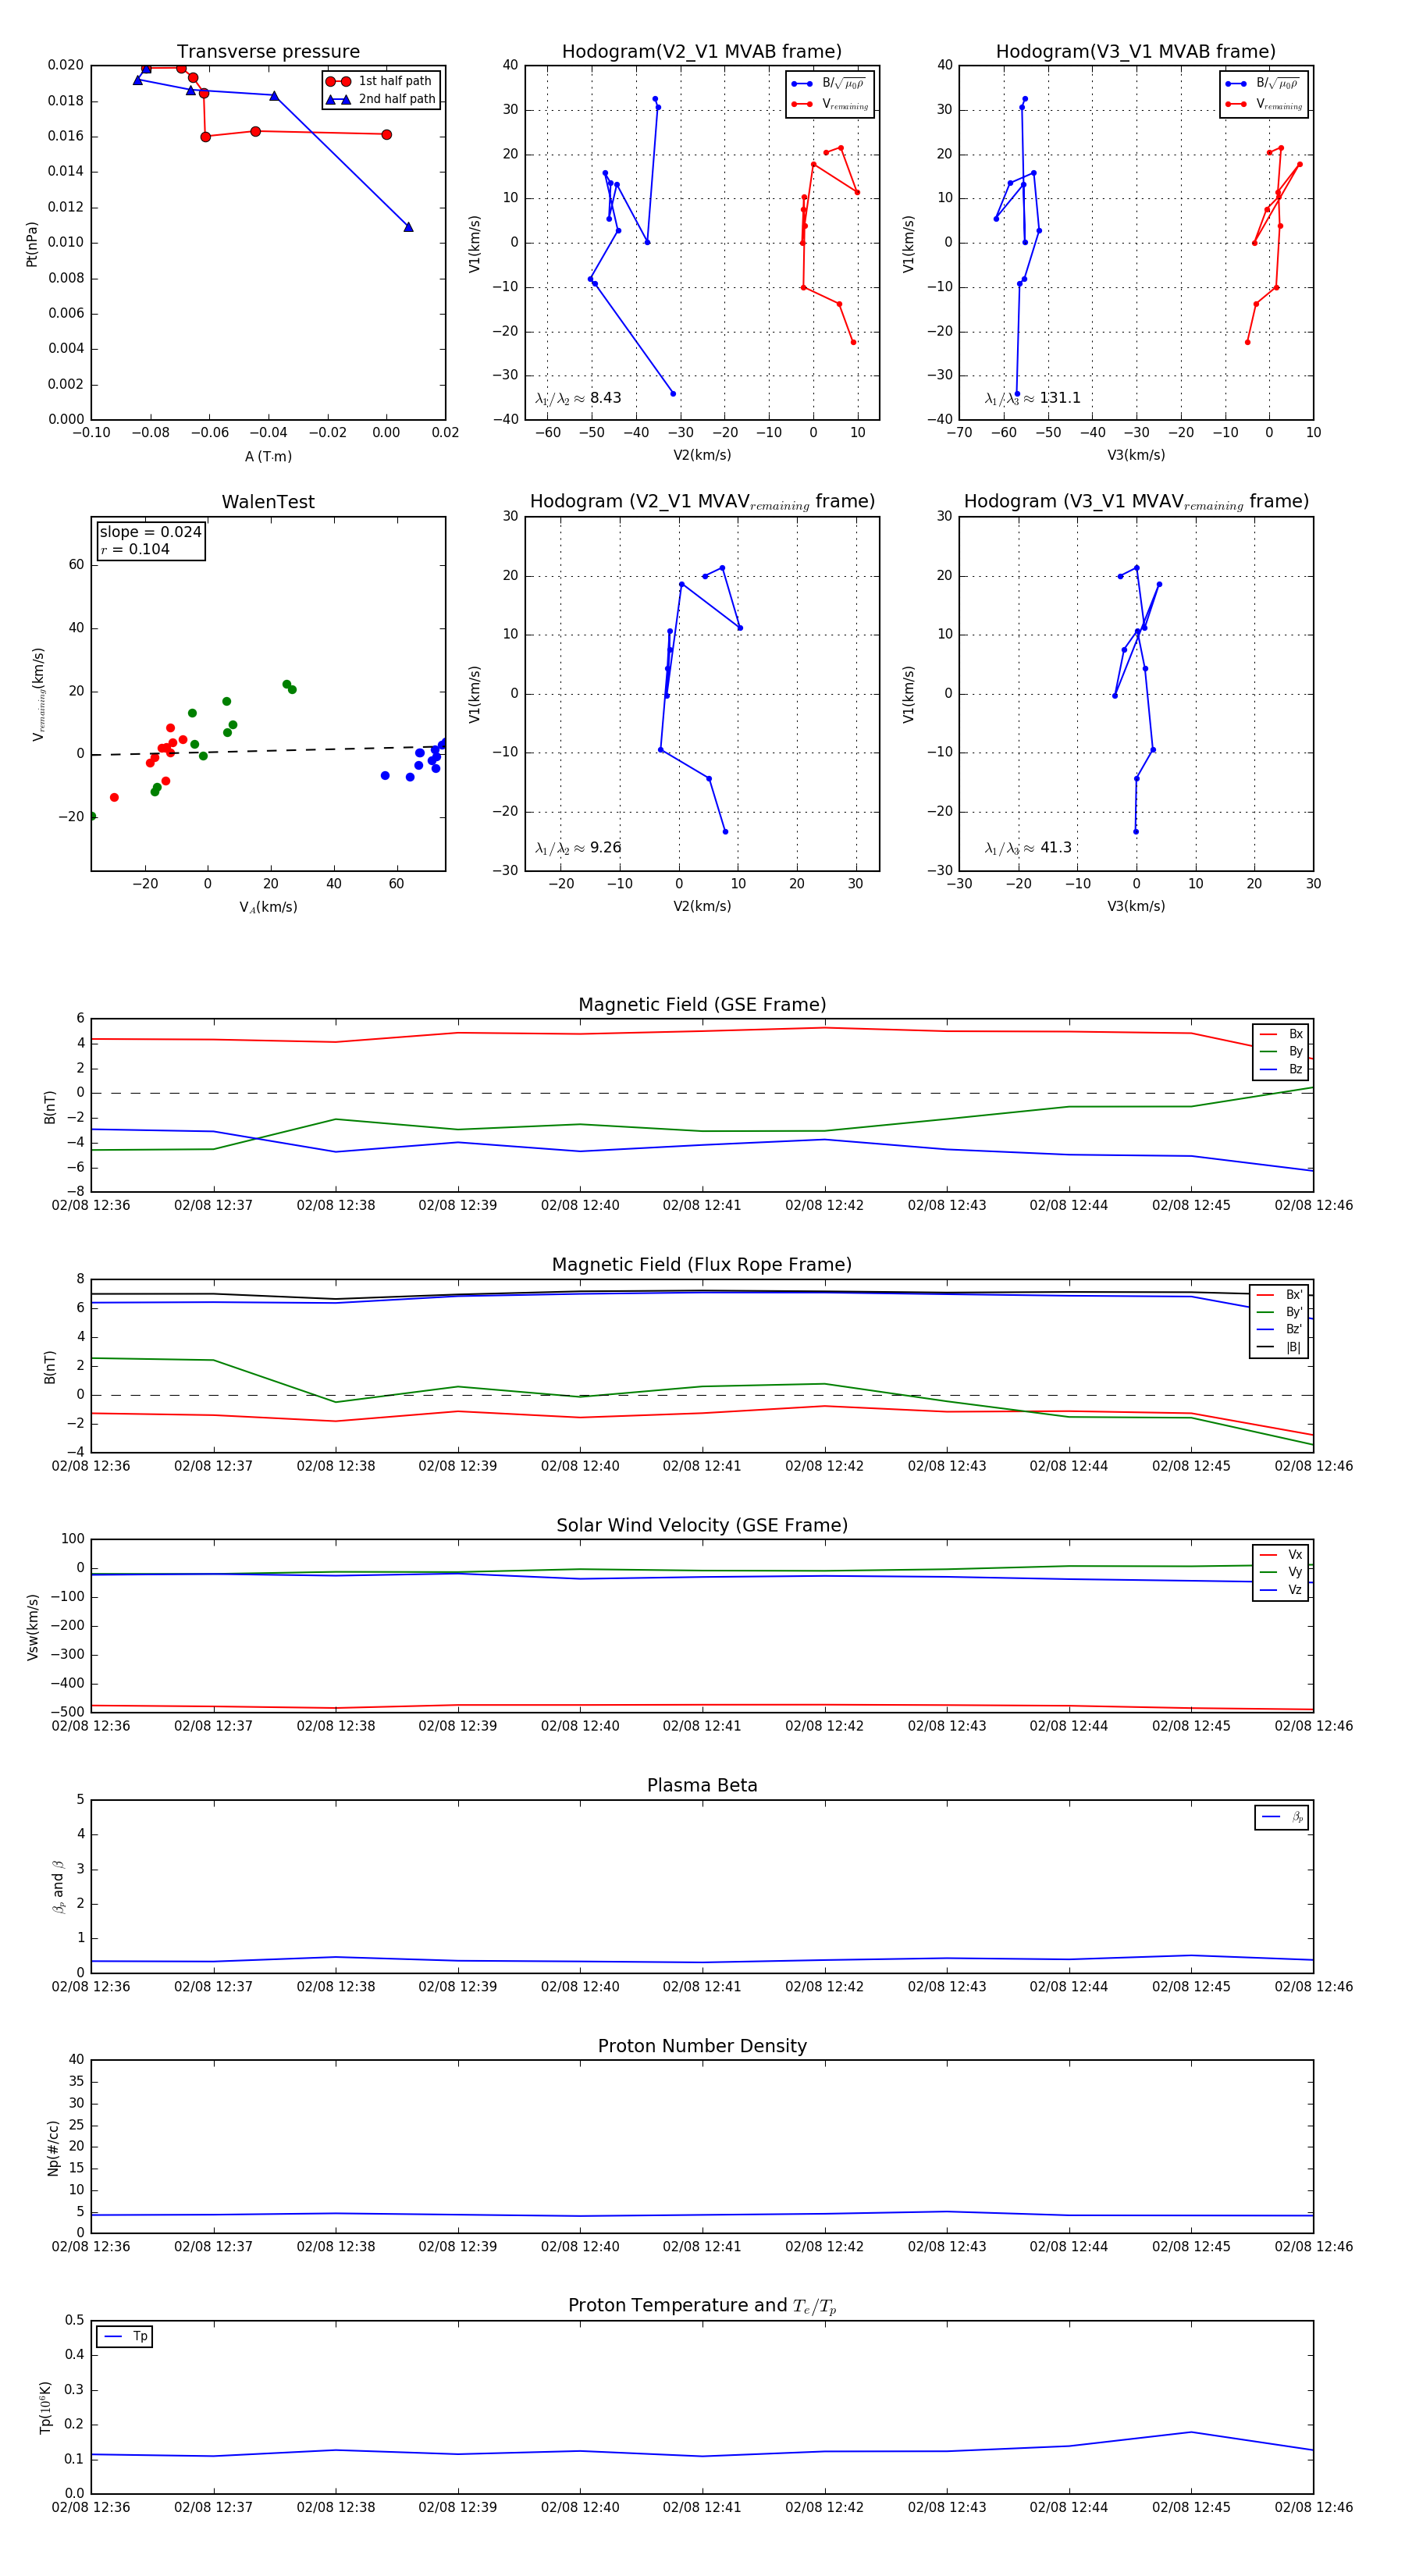The image size is (1405, 2576).
Task: Click the 'A (T·m)' x-axis label
Action: tap(268, 456)
